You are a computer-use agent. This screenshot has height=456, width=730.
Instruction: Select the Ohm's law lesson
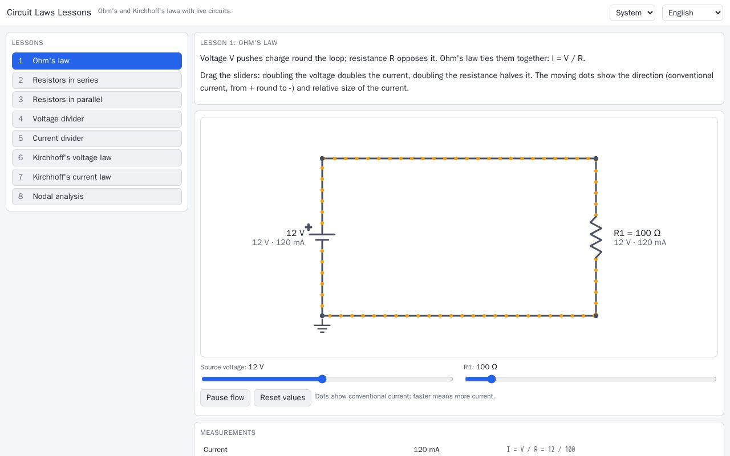tap(97, 61)
